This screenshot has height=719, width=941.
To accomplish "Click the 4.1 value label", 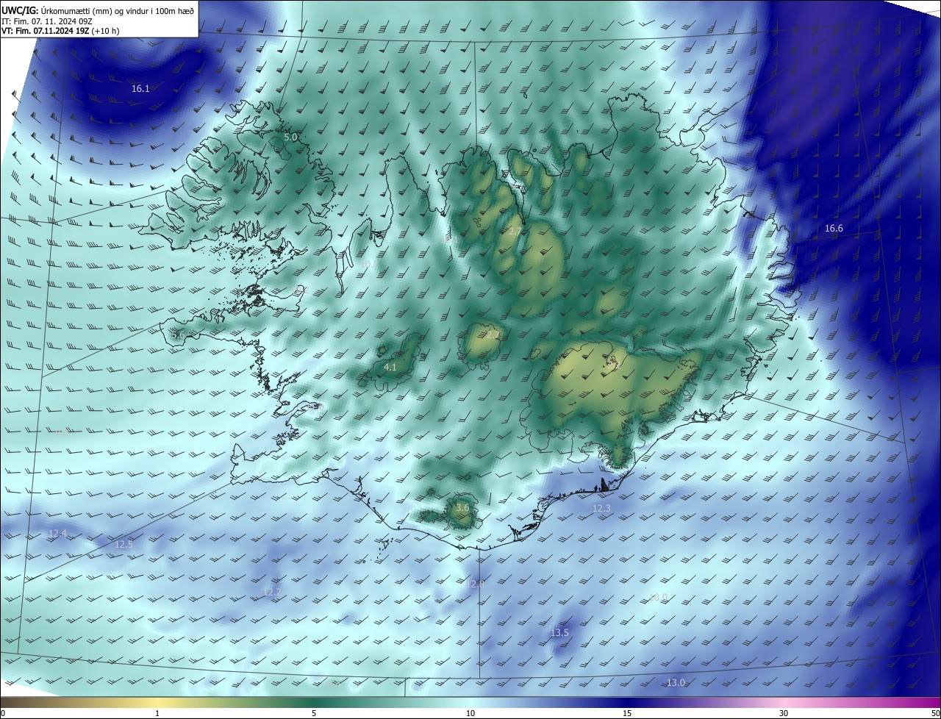I will tap(390, 367).
